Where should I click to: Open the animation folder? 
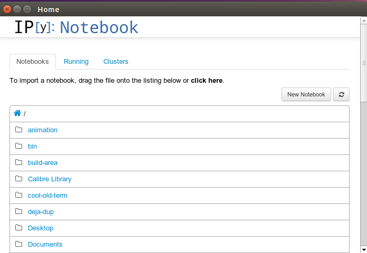point(43,130)
